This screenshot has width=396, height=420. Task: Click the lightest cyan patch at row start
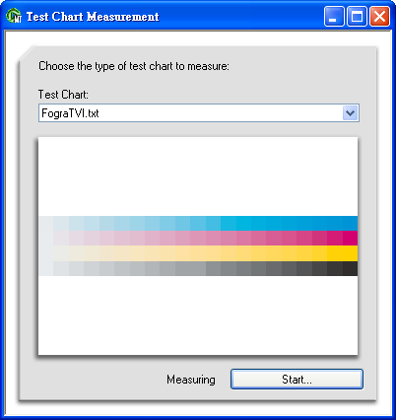(46, 223)
